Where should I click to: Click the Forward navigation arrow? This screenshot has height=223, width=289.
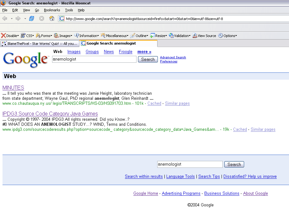point(18,19)
